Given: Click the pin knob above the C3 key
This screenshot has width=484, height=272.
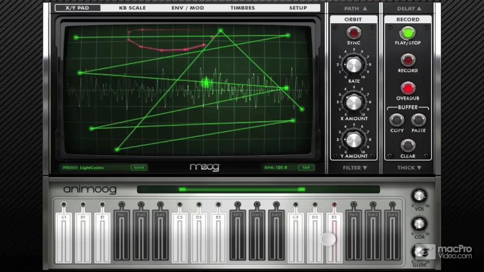Looking at the screenshot, I should [x=296, y=204].
